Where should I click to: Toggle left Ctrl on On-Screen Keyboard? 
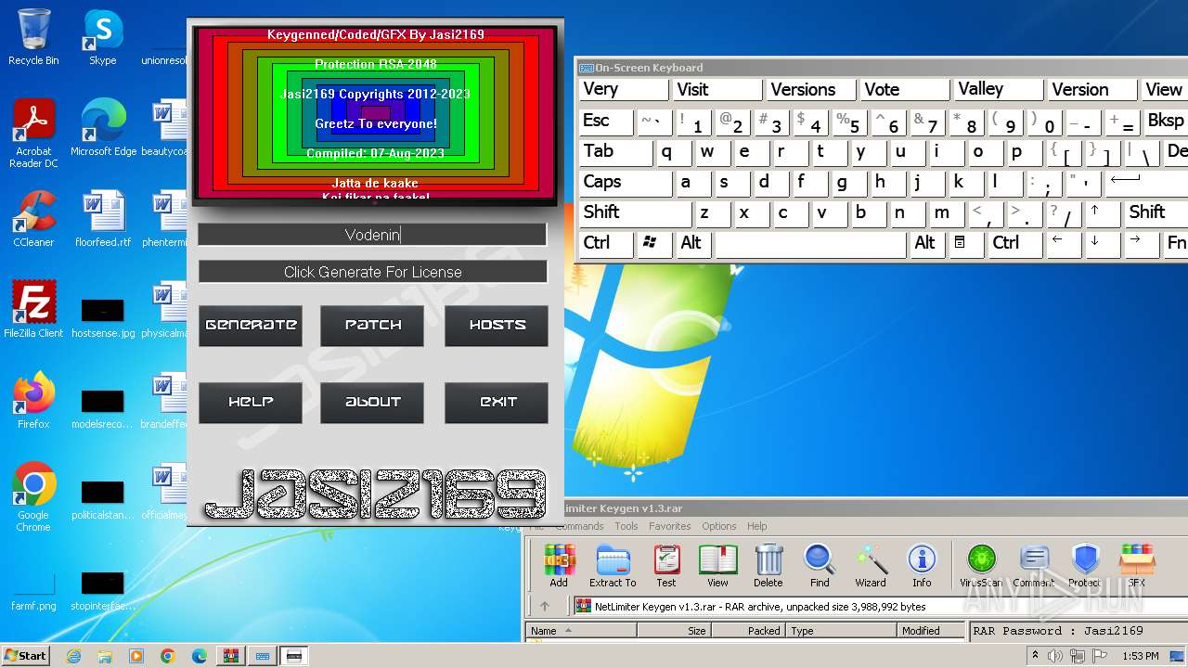tap(606, 243)
